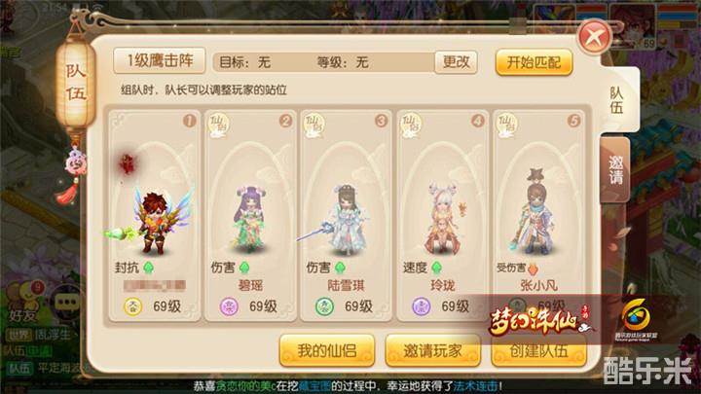Viewport: 701px width, 394px height.
Task: Select the 陆雪琪 character card
Action: tap(346, 216)
